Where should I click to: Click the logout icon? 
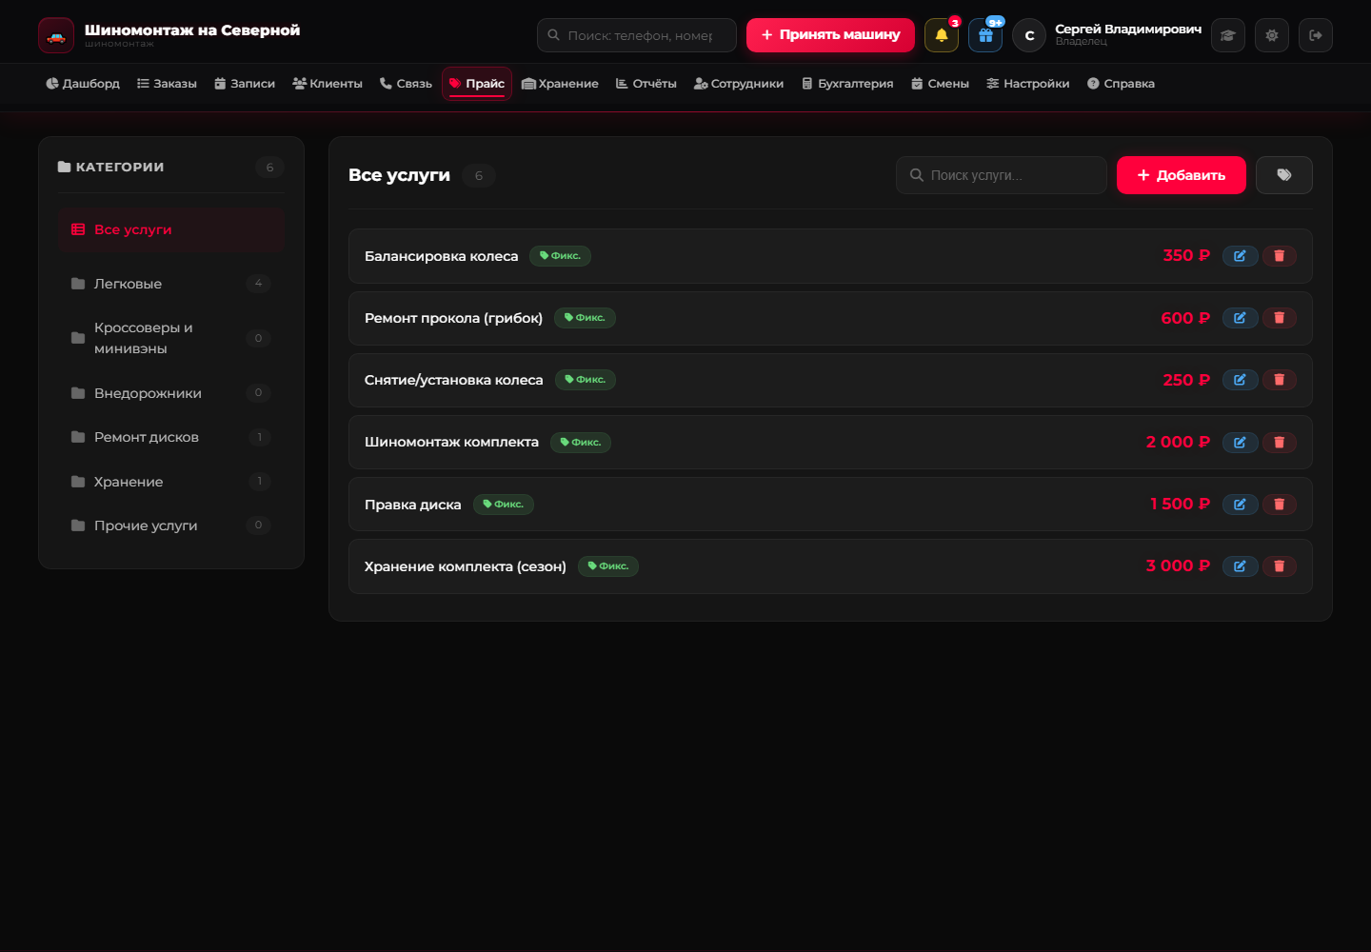click(x=1316, y=35)
